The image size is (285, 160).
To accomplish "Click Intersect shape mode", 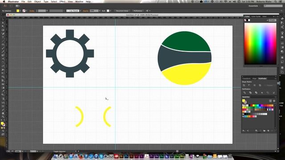I will tap(255, 85).
